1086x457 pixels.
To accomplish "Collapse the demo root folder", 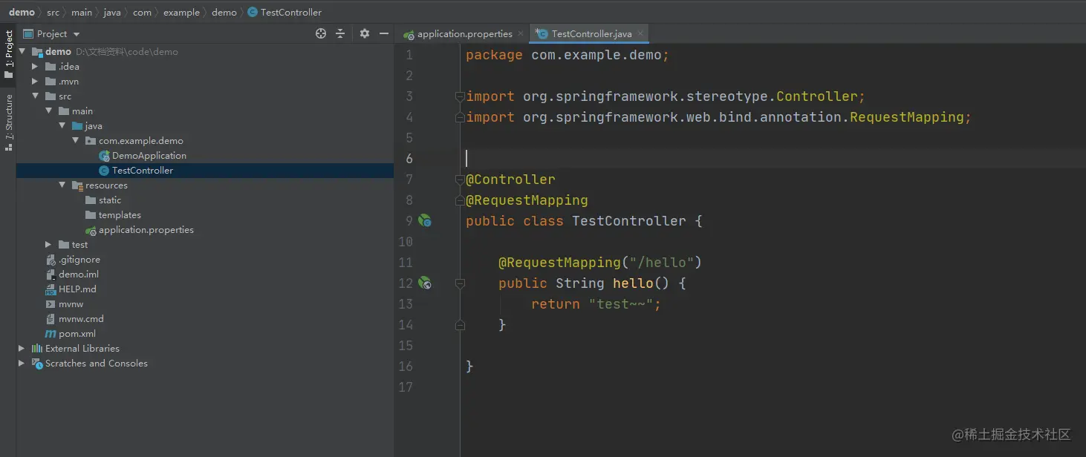I will tap(22, 52).
